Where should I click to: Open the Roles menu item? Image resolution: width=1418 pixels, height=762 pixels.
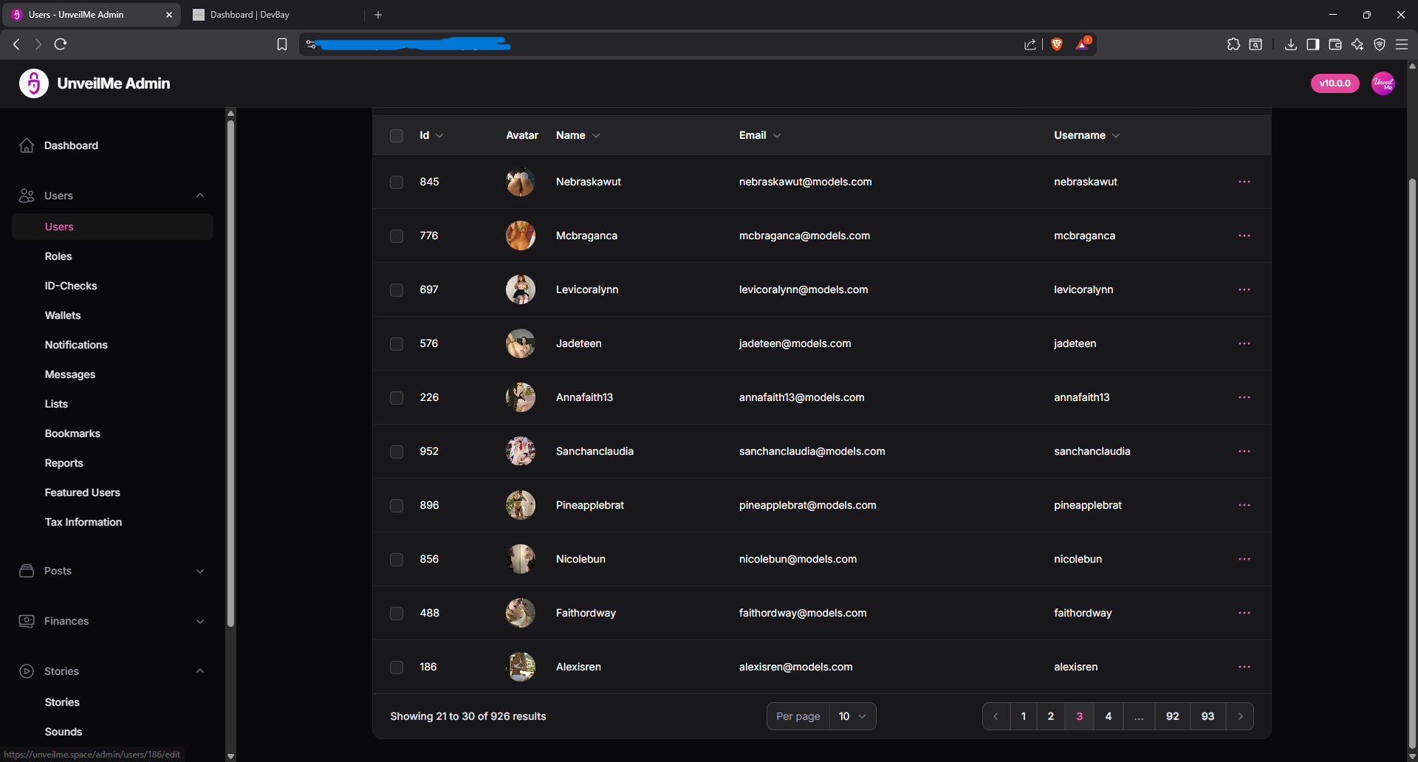(x=58, y=256)
